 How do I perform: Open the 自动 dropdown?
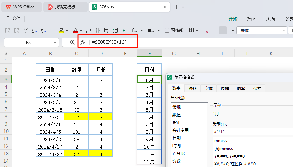tap(153, 30)
